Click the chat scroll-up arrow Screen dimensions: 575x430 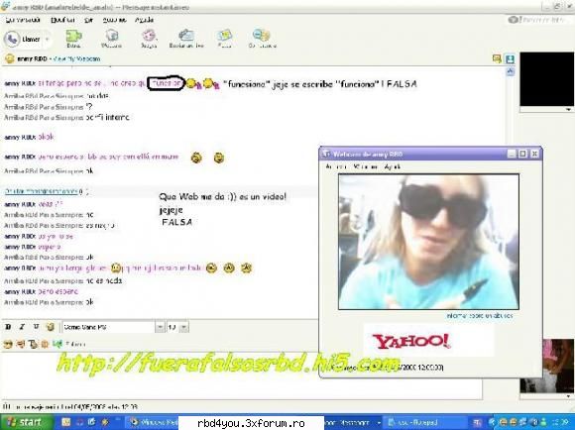pyautogui.click(x=511, y=72)
